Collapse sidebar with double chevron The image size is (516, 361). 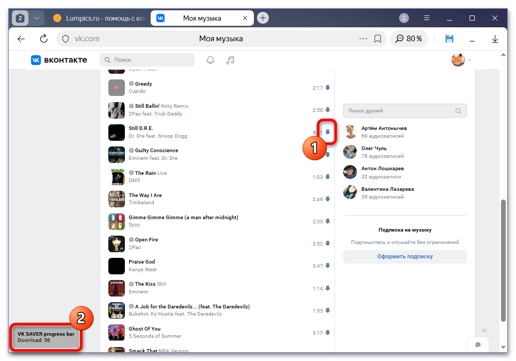click(x=485, y=331)
